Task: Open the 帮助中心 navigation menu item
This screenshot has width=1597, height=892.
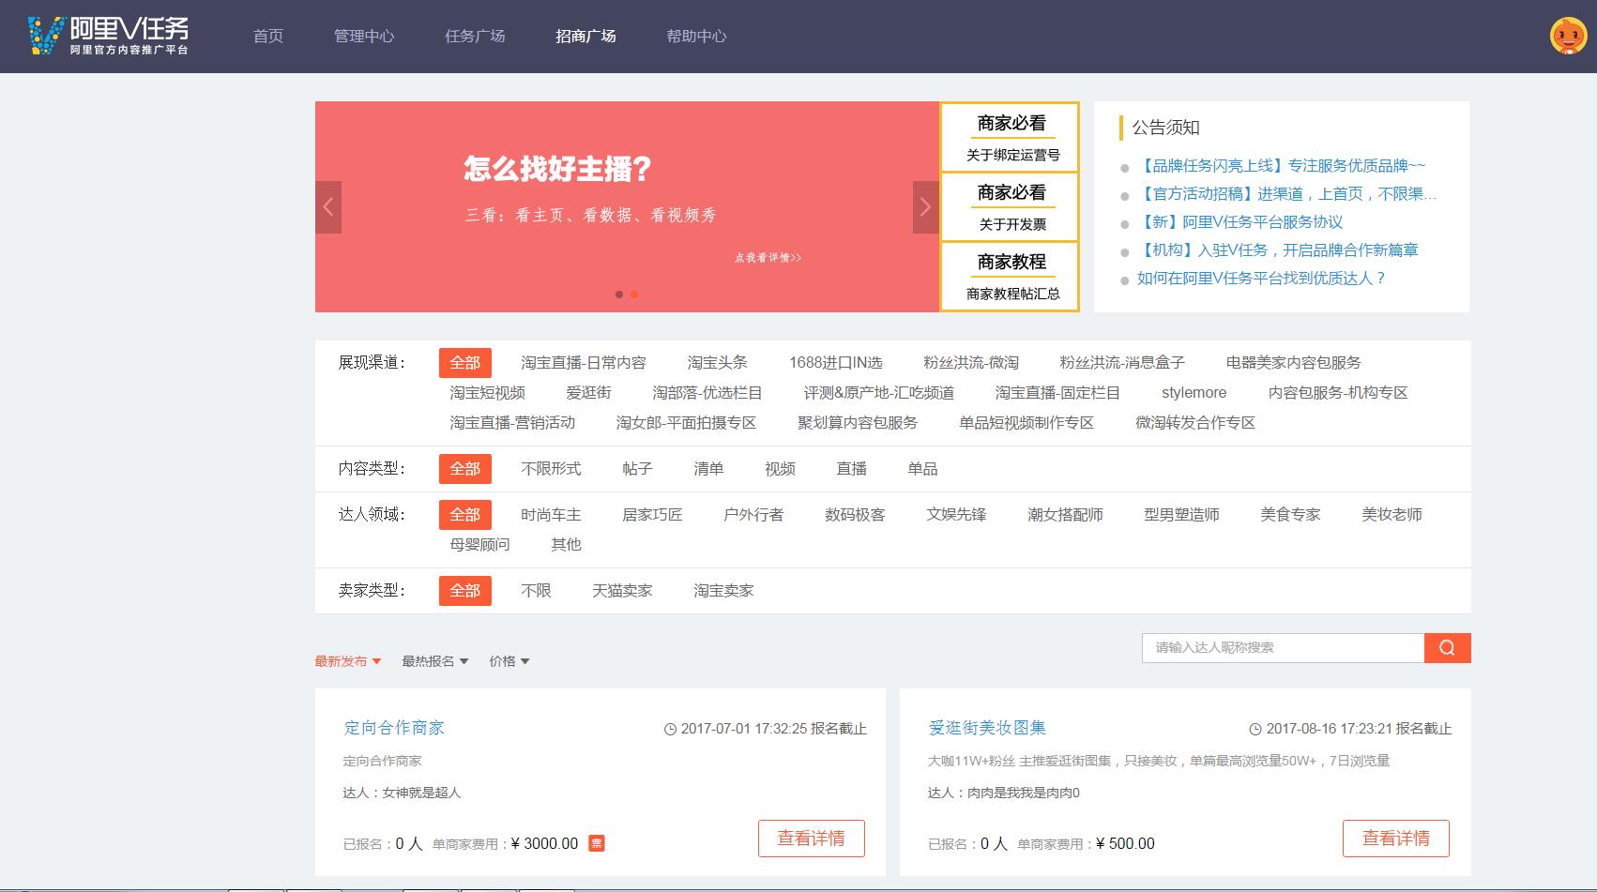Action: point(695,36)
